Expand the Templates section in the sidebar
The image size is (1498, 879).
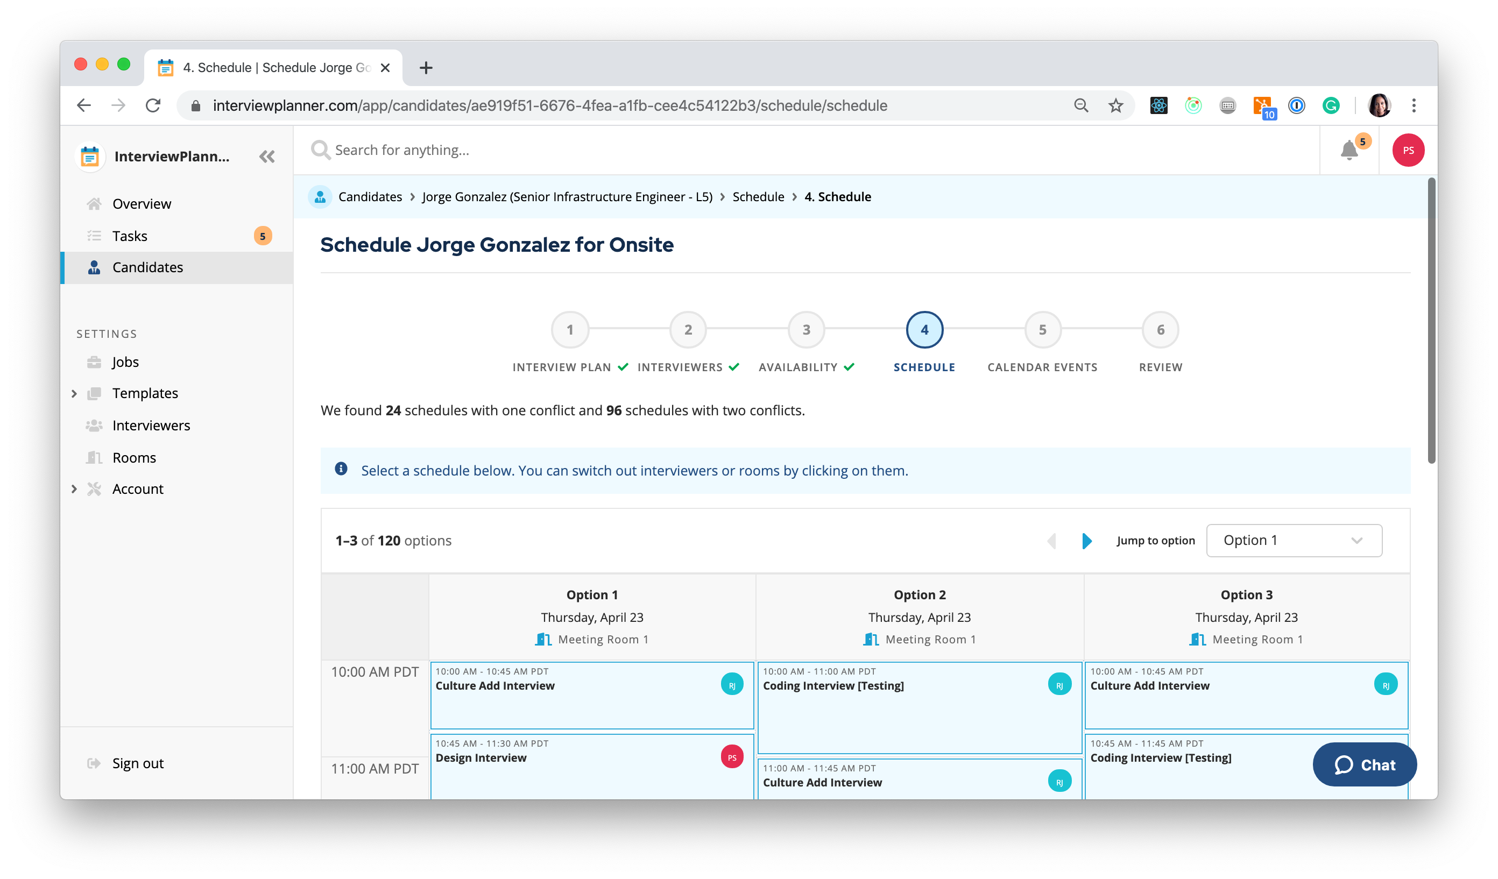pos(74,393)
